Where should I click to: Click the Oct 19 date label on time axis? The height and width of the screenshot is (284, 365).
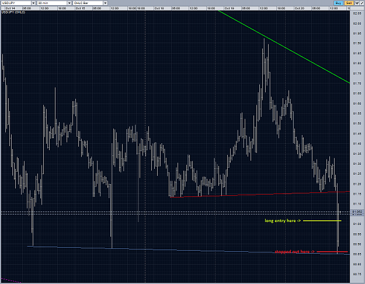pyautogui.click(x=229, y=8)
